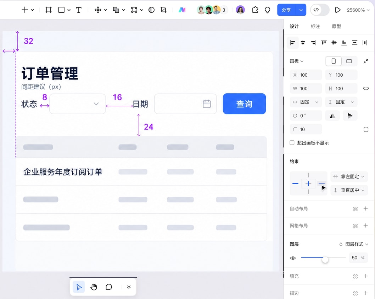375x299 pixels.
Task: Click the crop tool icon
Action: pyautogui.click(x=164, y=10)
